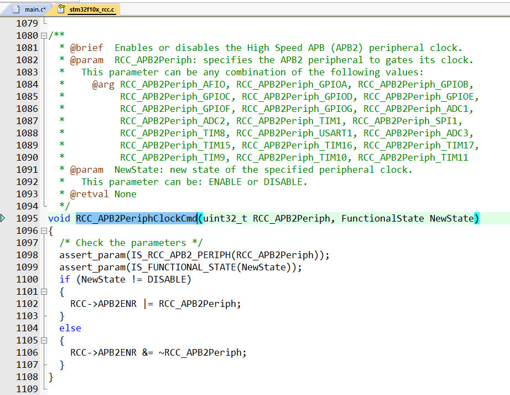Click the @retval tag on line 1093

(x=89, y=194)
